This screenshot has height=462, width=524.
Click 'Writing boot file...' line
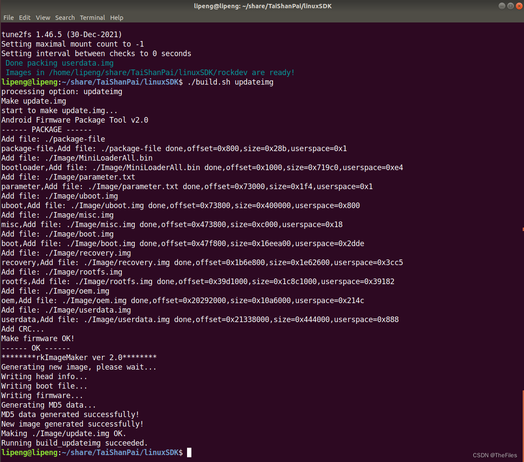pos(44,386)
